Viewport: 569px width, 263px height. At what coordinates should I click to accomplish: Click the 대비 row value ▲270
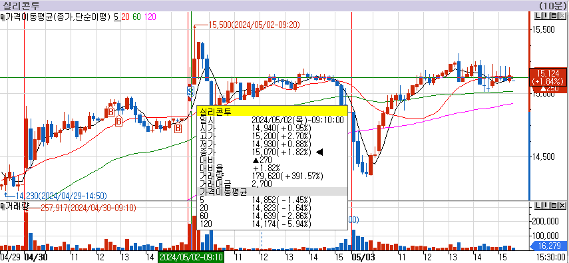(x=262, y=160)
